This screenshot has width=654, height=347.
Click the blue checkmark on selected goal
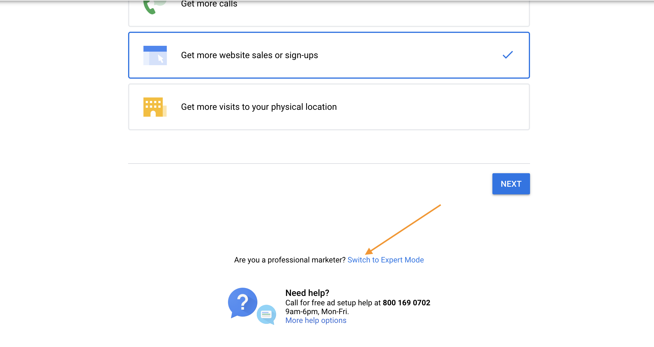coord(507,55)
